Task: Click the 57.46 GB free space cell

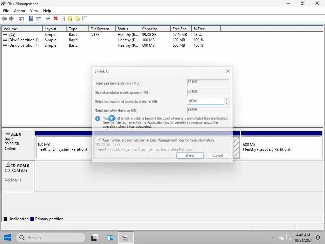Action: pos(180,35)
